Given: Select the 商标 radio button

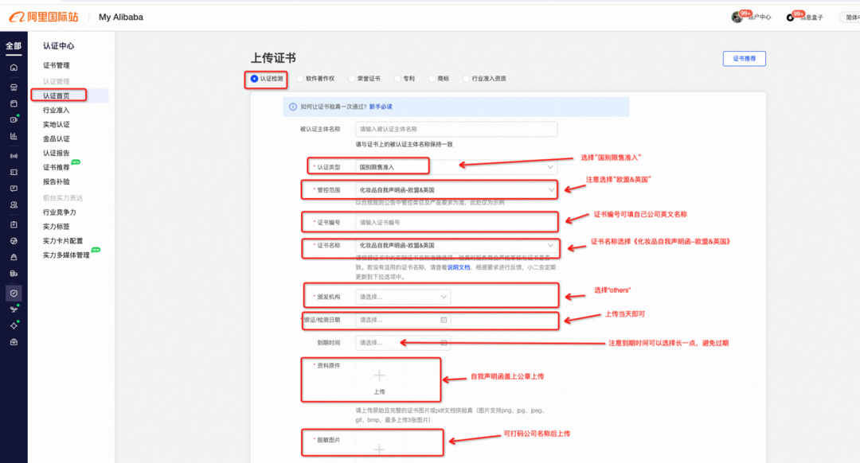Looking at the screenshot, I should pyautogui.click(x=432, y=78).
